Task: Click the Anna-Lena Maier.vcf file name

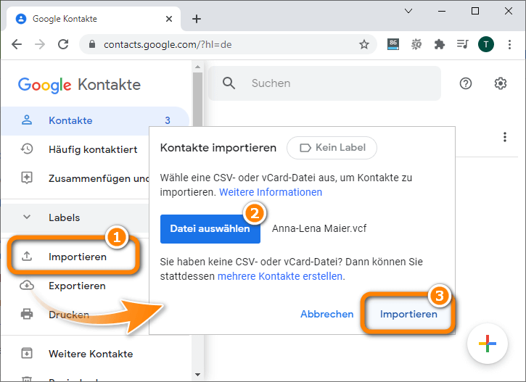Action: 319,228
